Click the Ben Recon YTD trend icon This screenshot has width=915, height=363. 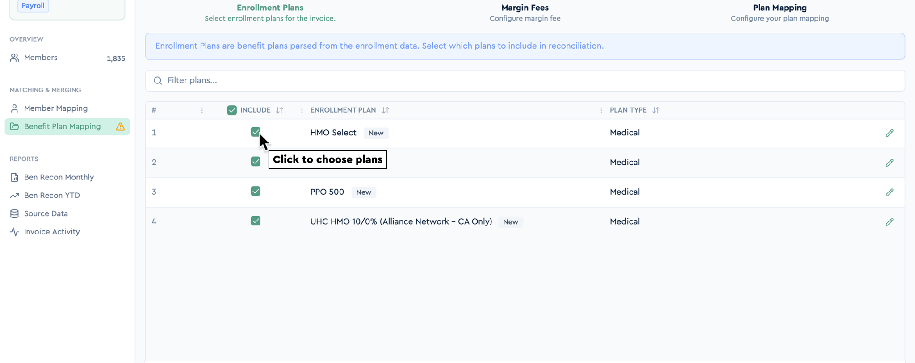(x=14, y=196)
